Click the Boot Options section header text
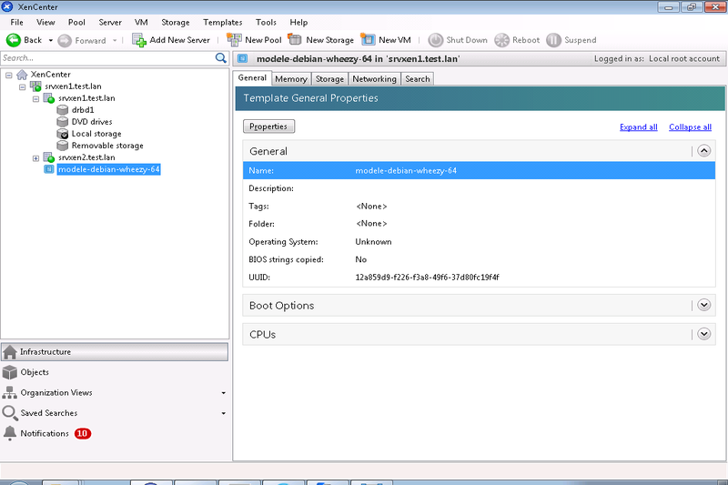The height and width of the screenshot is (485, 728). coord(281,306)
